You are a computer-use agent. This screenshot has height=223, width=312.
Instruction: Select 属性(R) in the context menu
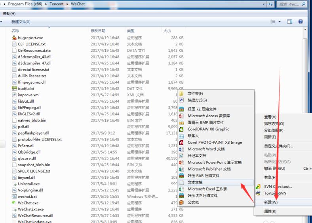(270, 212)
